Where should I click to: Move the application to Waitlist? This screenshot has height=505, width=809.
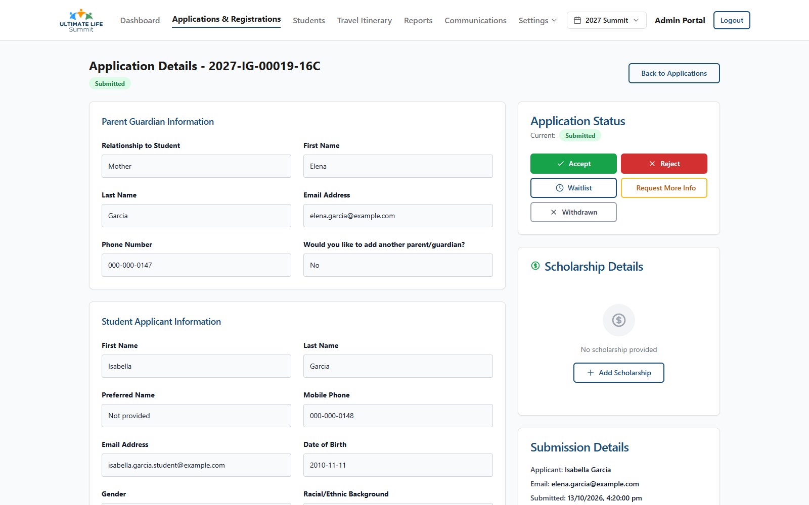click(573, 188)
